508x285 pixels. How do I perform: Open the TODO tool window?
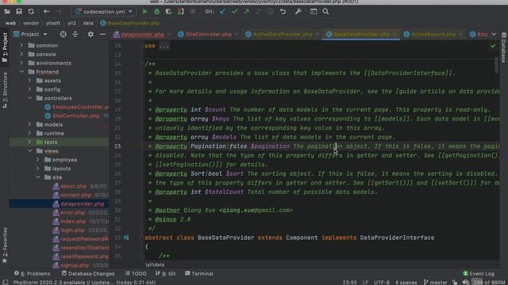click(136, 273)
